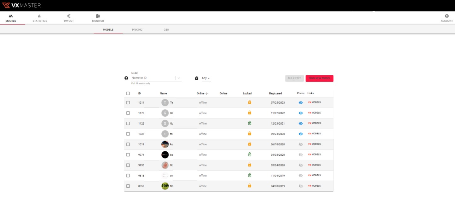Click the green unlocked icon for model 9974
This screenshot has height=204, width=455.
pyautogui.click(x=250, y=154)
